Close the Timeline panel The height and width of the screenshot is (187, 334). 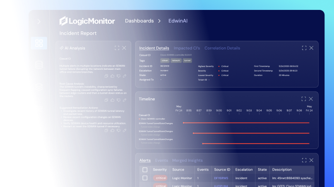[x=311, y=99]
